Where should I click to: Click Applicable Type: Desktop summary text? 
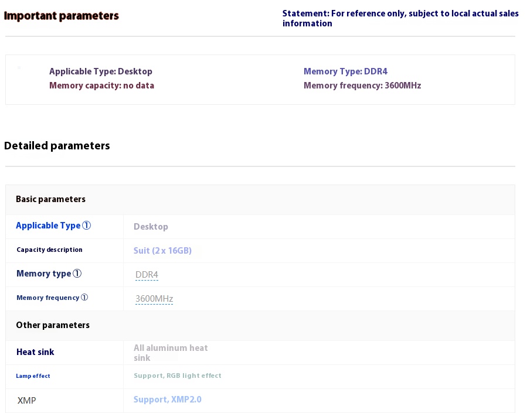click(x=101, y=71)
